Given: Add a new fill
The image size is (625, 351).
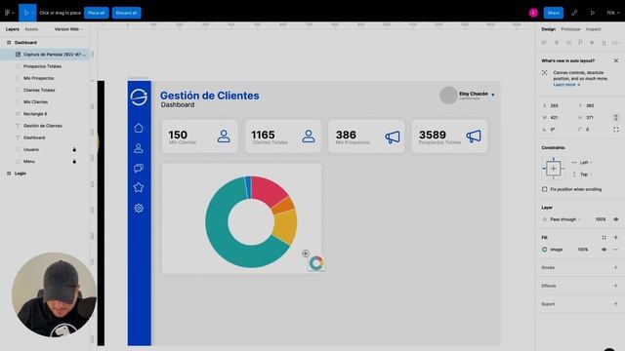Looking at the screenshot, I should tap(616, 238).
